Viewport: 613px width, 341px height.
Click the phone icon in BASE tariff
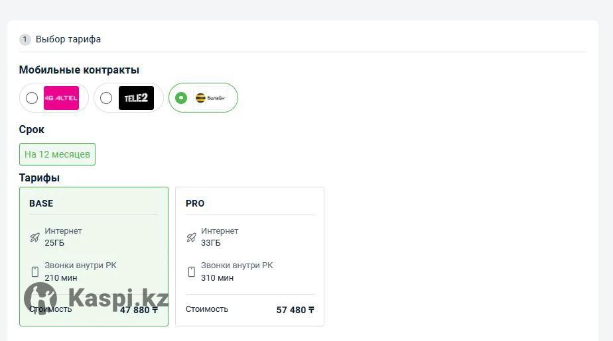[x=34, y=271]
